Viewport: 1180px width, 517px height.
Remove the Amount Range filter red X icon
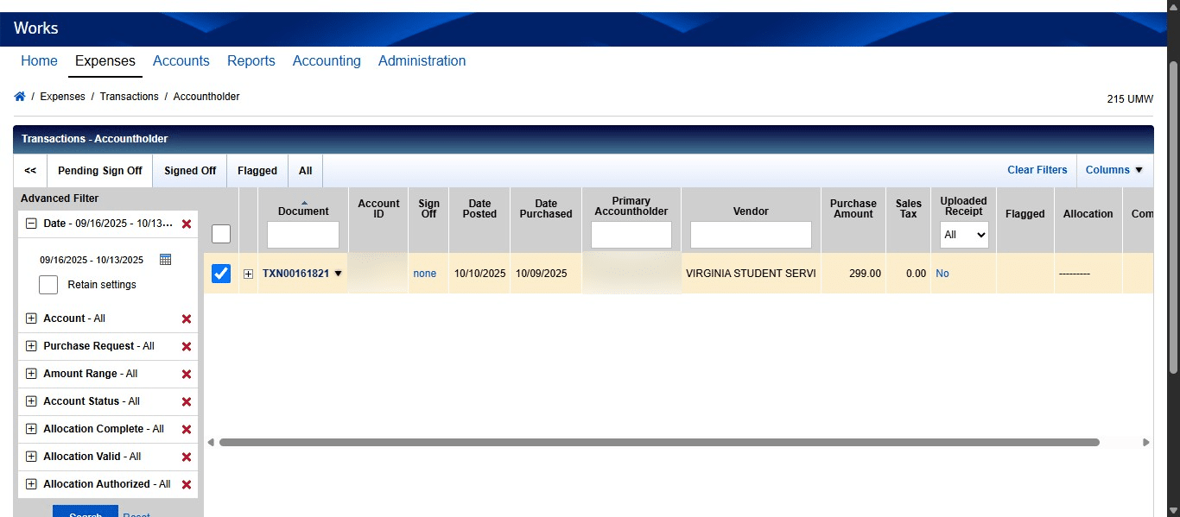(187, 374)
